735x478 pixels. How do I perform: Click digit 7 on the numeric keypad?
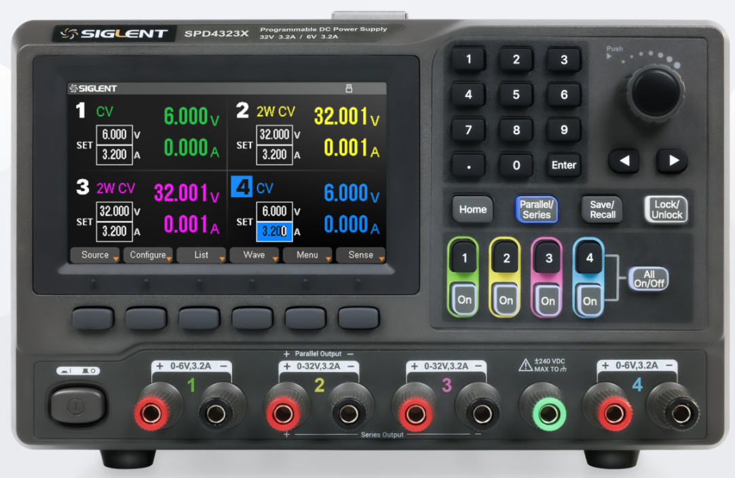(469, 130)
